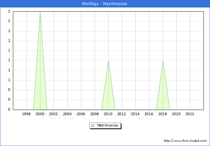This screenshot has height=146, width=210.
Task: Select the 2010 x-axis label
Action: click(x=108, y=114)
